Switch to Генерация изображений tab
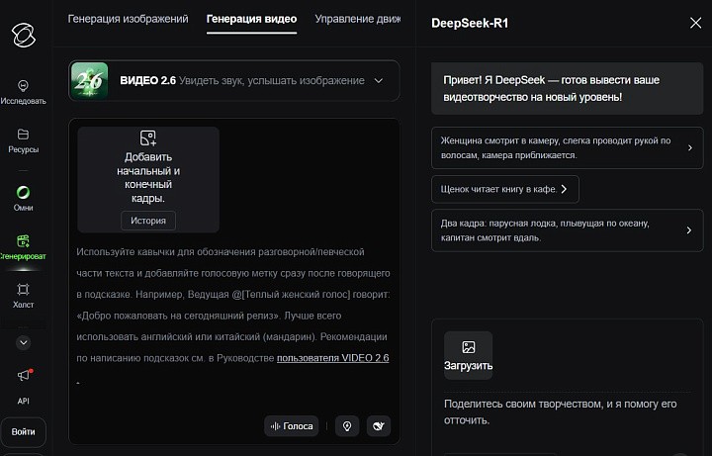The width and height of the screenshot is (712, 456). tap(128, 19)
